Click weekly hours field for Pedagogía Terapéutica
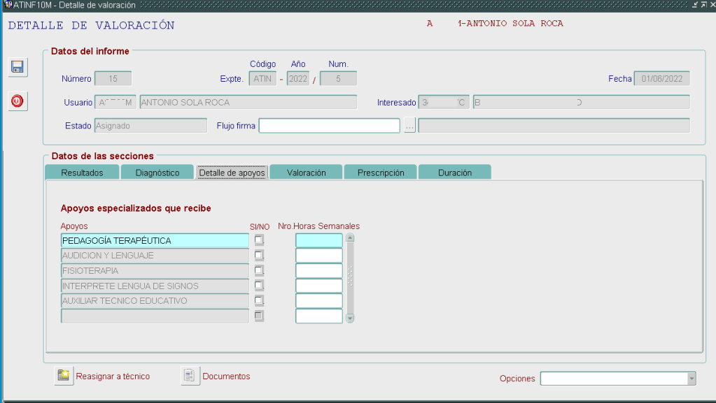Screen dimensions: 716x403 point(319,240)
